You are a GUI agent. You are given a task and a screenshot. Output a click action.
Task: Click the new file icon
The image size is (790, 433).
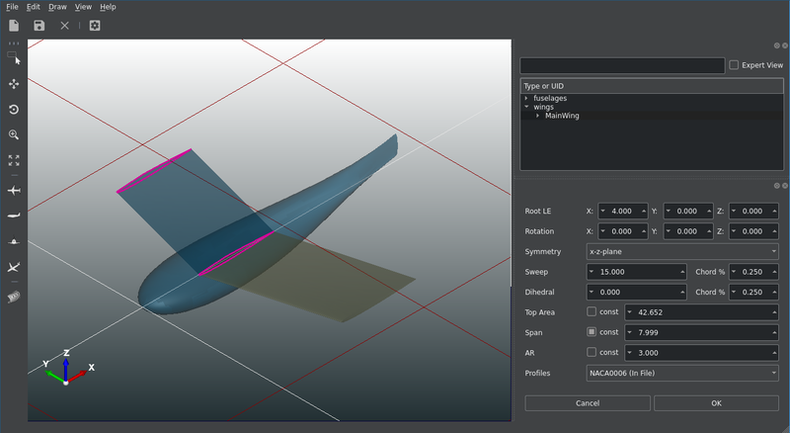pyautogui.click(x=14, y=26)
